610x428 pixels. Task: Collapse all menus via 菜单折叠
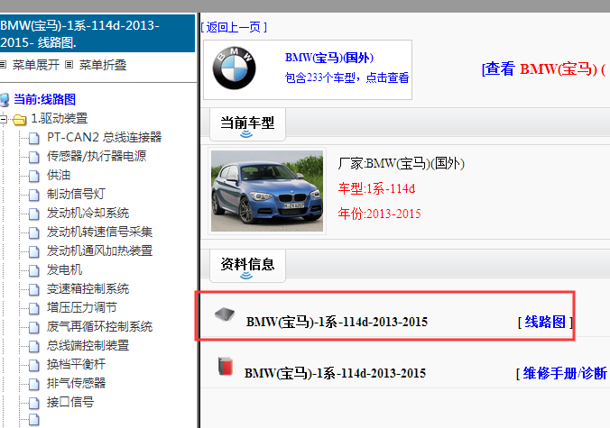(103, 65)
